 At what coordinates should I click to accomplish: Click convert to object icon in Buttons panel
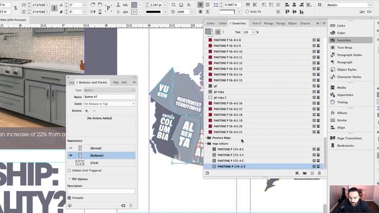(x=123, y=205)
